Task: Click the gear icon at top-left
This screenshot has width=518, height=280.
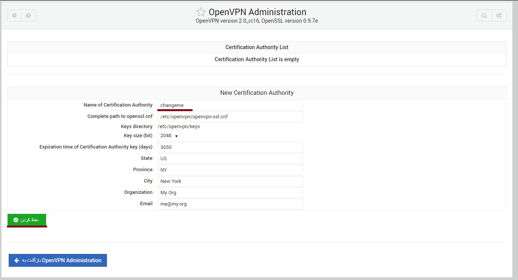Action: (14, 15)
